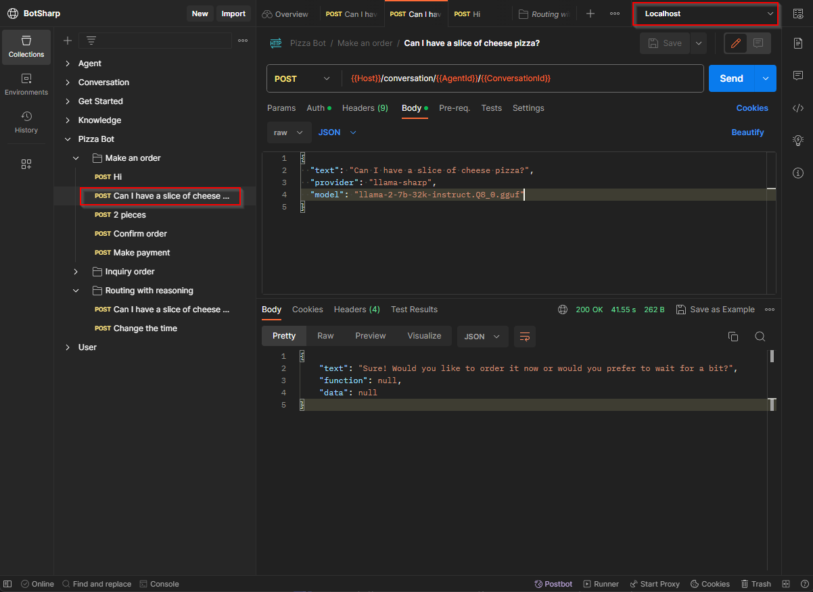Viewport: 813px width, 592px height.
Task: Open the collections panel more options ellipsis
Action: point(243,41)
